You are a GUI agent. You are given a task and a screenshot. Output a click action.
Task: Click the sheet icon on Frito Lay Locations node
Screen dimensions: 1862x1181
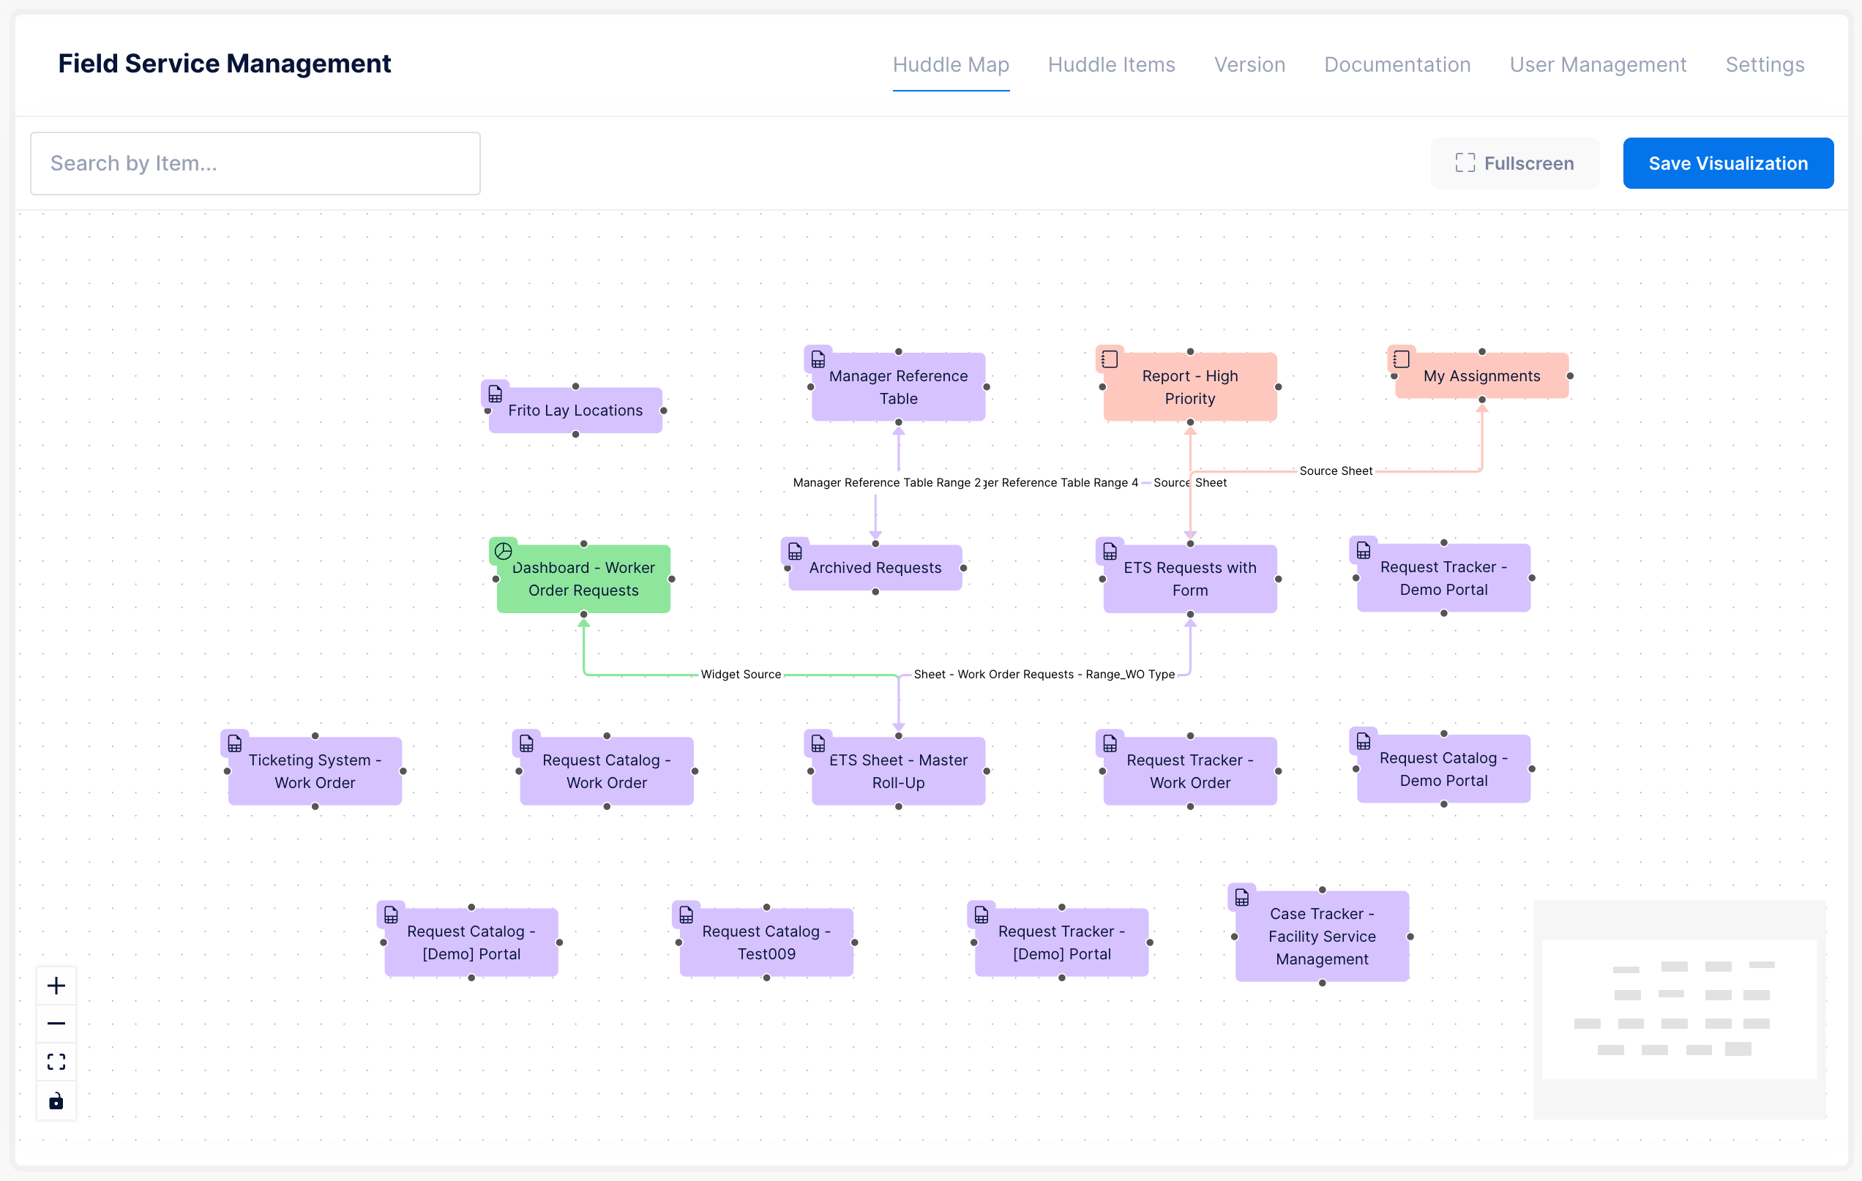tap(495, 393)
